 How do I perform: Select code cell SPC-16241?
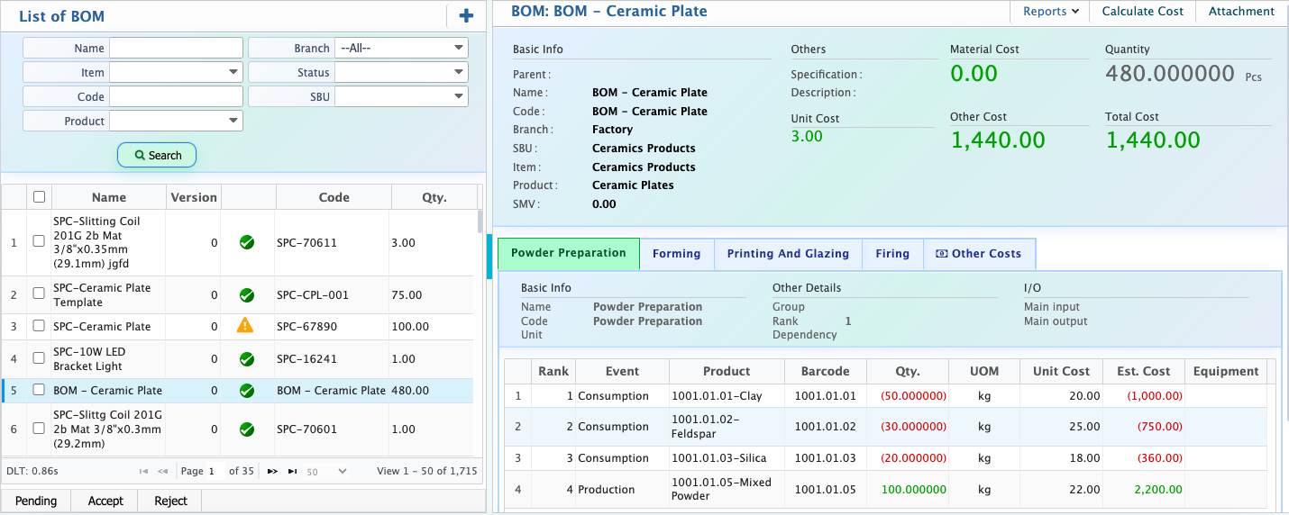332,359
